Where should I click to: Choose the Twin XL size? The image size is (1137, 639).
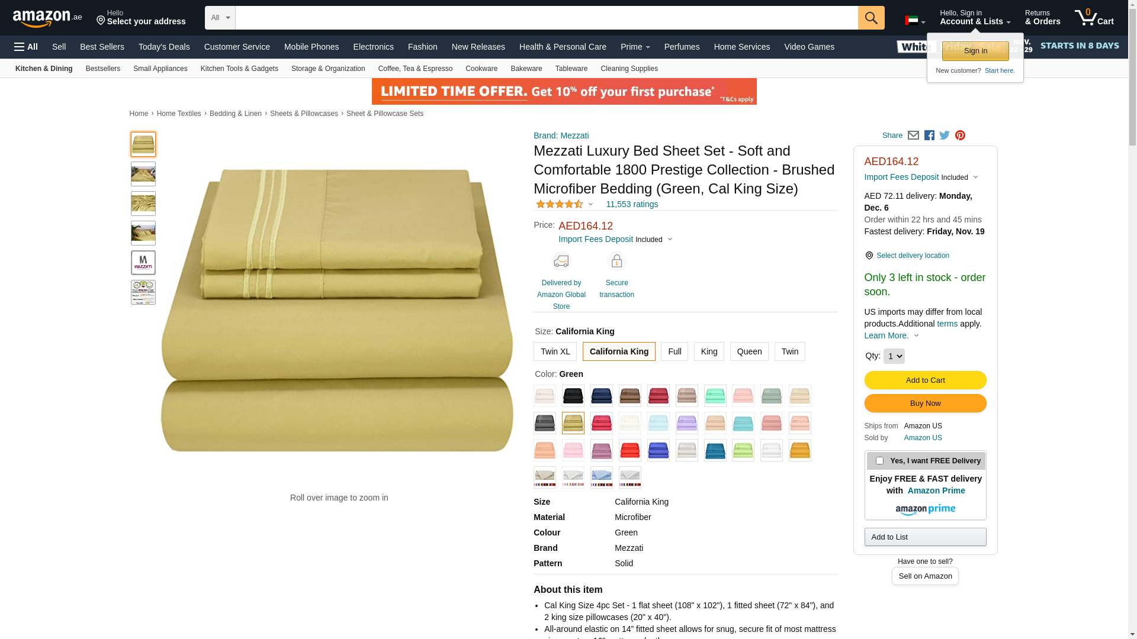point(555,351)
